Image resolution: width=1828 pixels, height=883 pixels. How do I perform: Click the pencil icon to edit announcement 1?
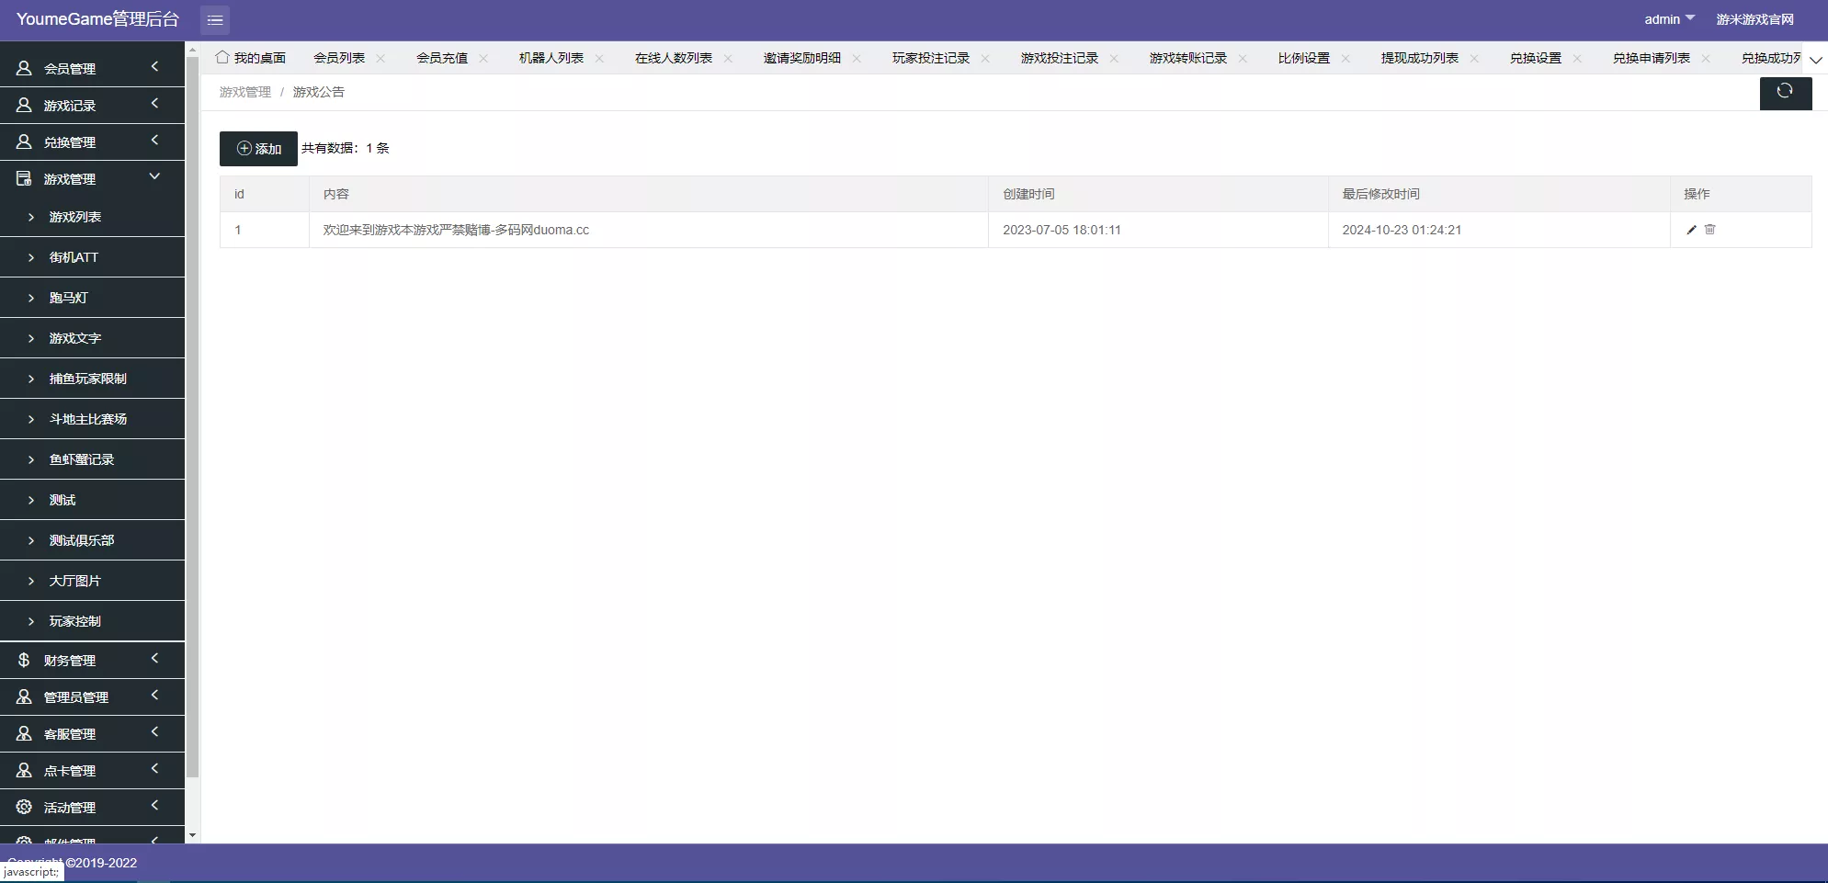click(x=1691, y=230)
